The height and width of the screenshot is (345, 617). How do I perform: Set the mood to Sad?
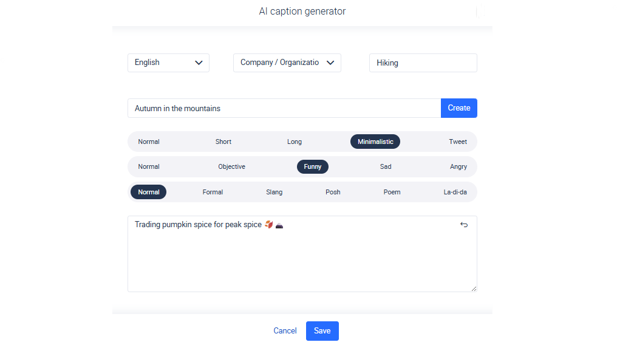(386, 166)
